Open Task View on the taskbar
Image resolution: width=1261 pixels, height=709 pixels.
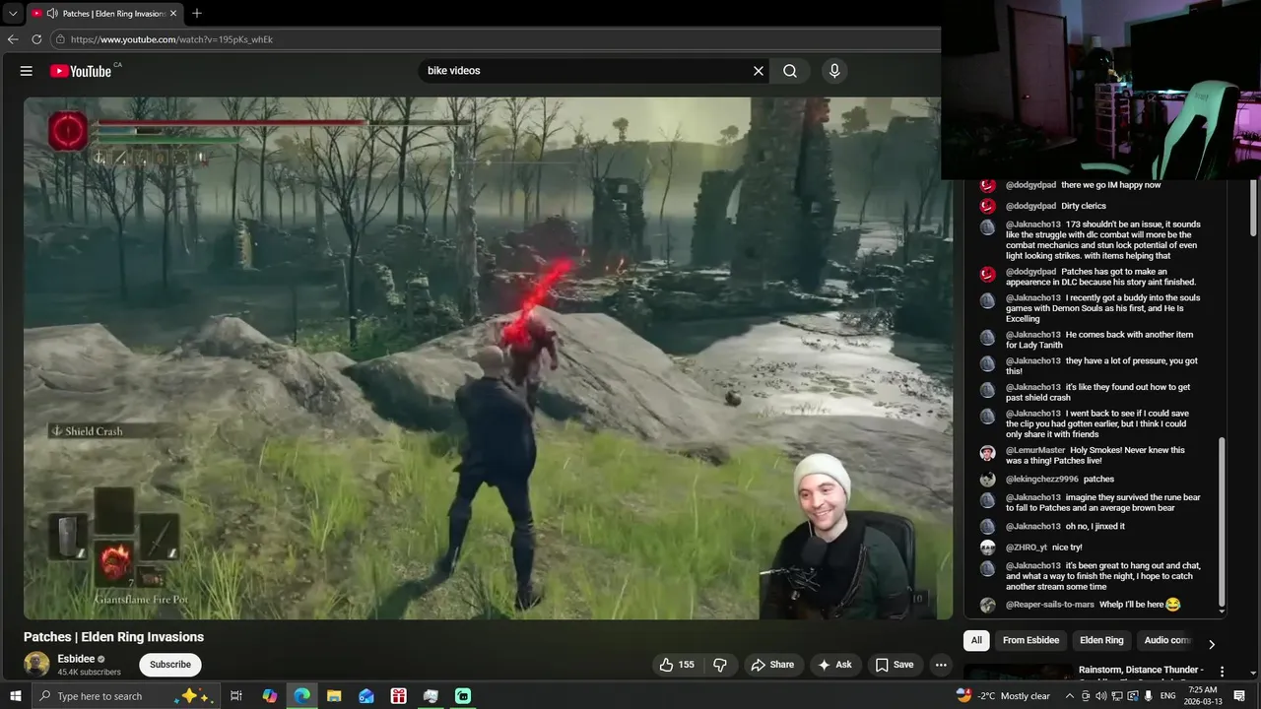(x=236, y=696)
